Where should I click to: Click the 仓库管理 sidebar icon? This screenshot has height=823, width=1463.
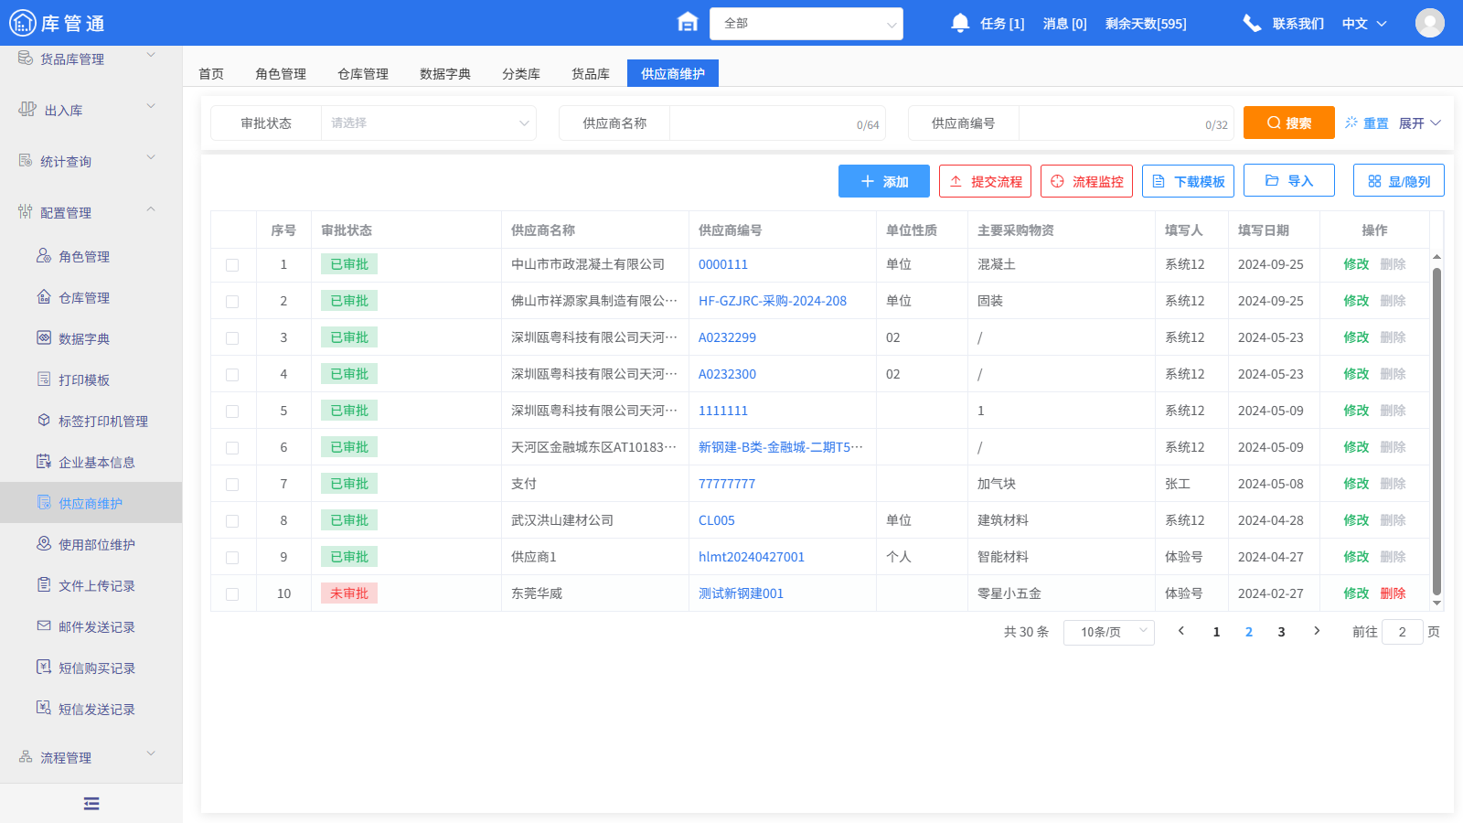44,297
